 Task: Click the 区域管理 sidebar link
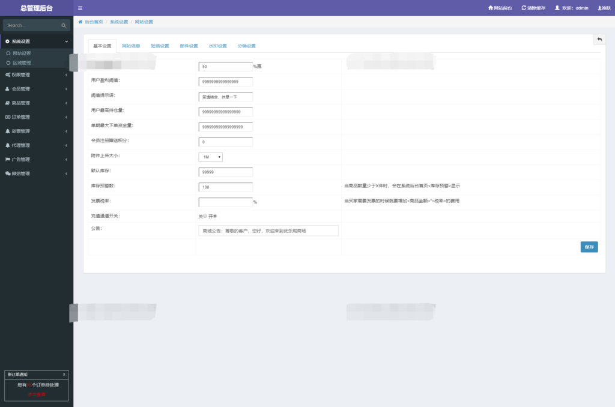tap(22, 62)
